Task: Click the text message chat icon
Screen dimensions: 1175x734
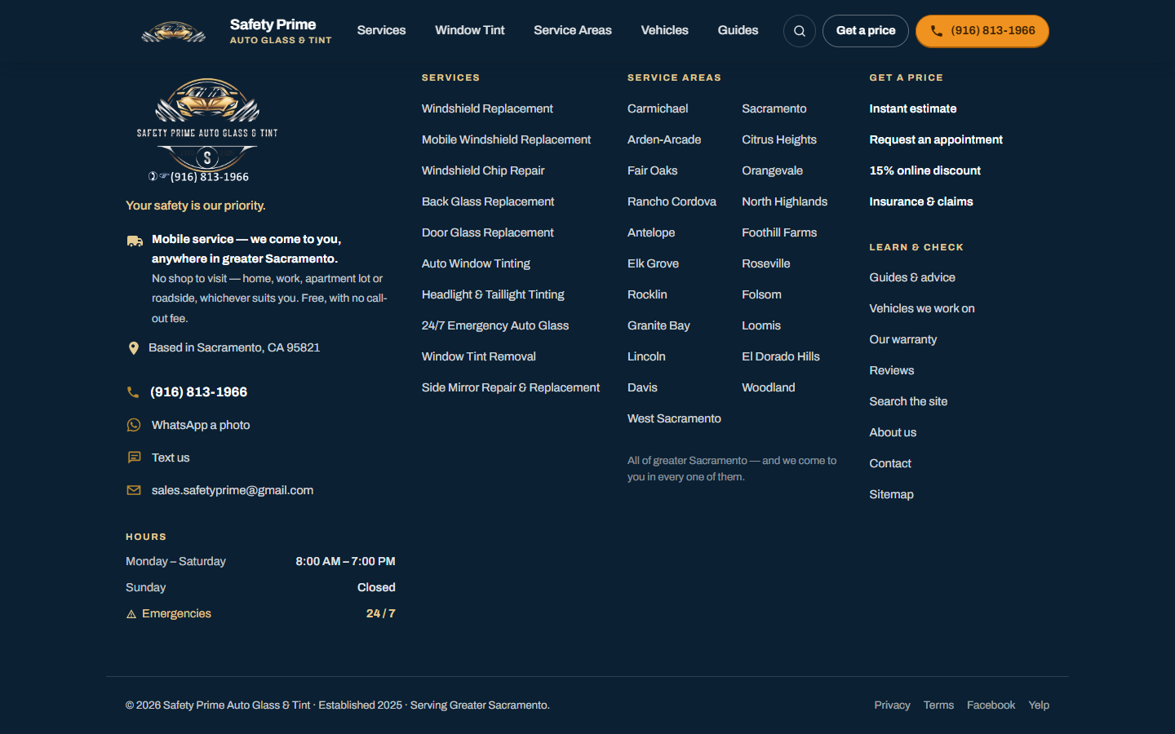Action: click(135, 458)
